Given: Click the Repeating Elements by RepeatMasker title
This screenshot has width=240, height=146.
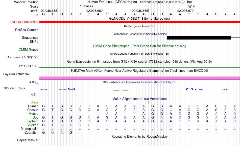Looking at the screenshot, I should 139,136.
